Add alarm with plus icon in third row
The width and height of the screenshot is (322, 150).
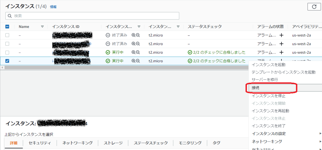282,53
